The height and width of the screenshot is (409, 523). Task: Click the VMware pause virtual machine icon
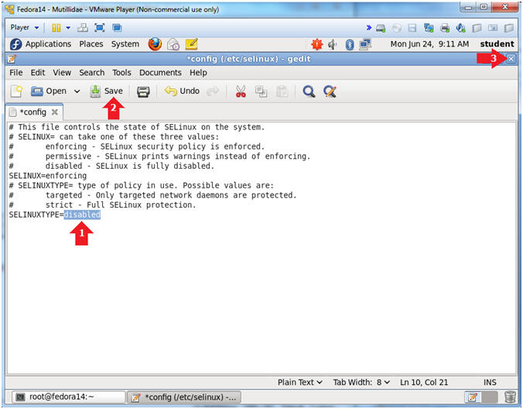pyautogui.click(x=56, y=28)
